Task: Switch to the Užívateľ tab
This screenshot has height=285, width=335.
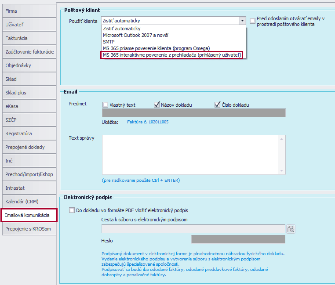Action: click(29, 25)
